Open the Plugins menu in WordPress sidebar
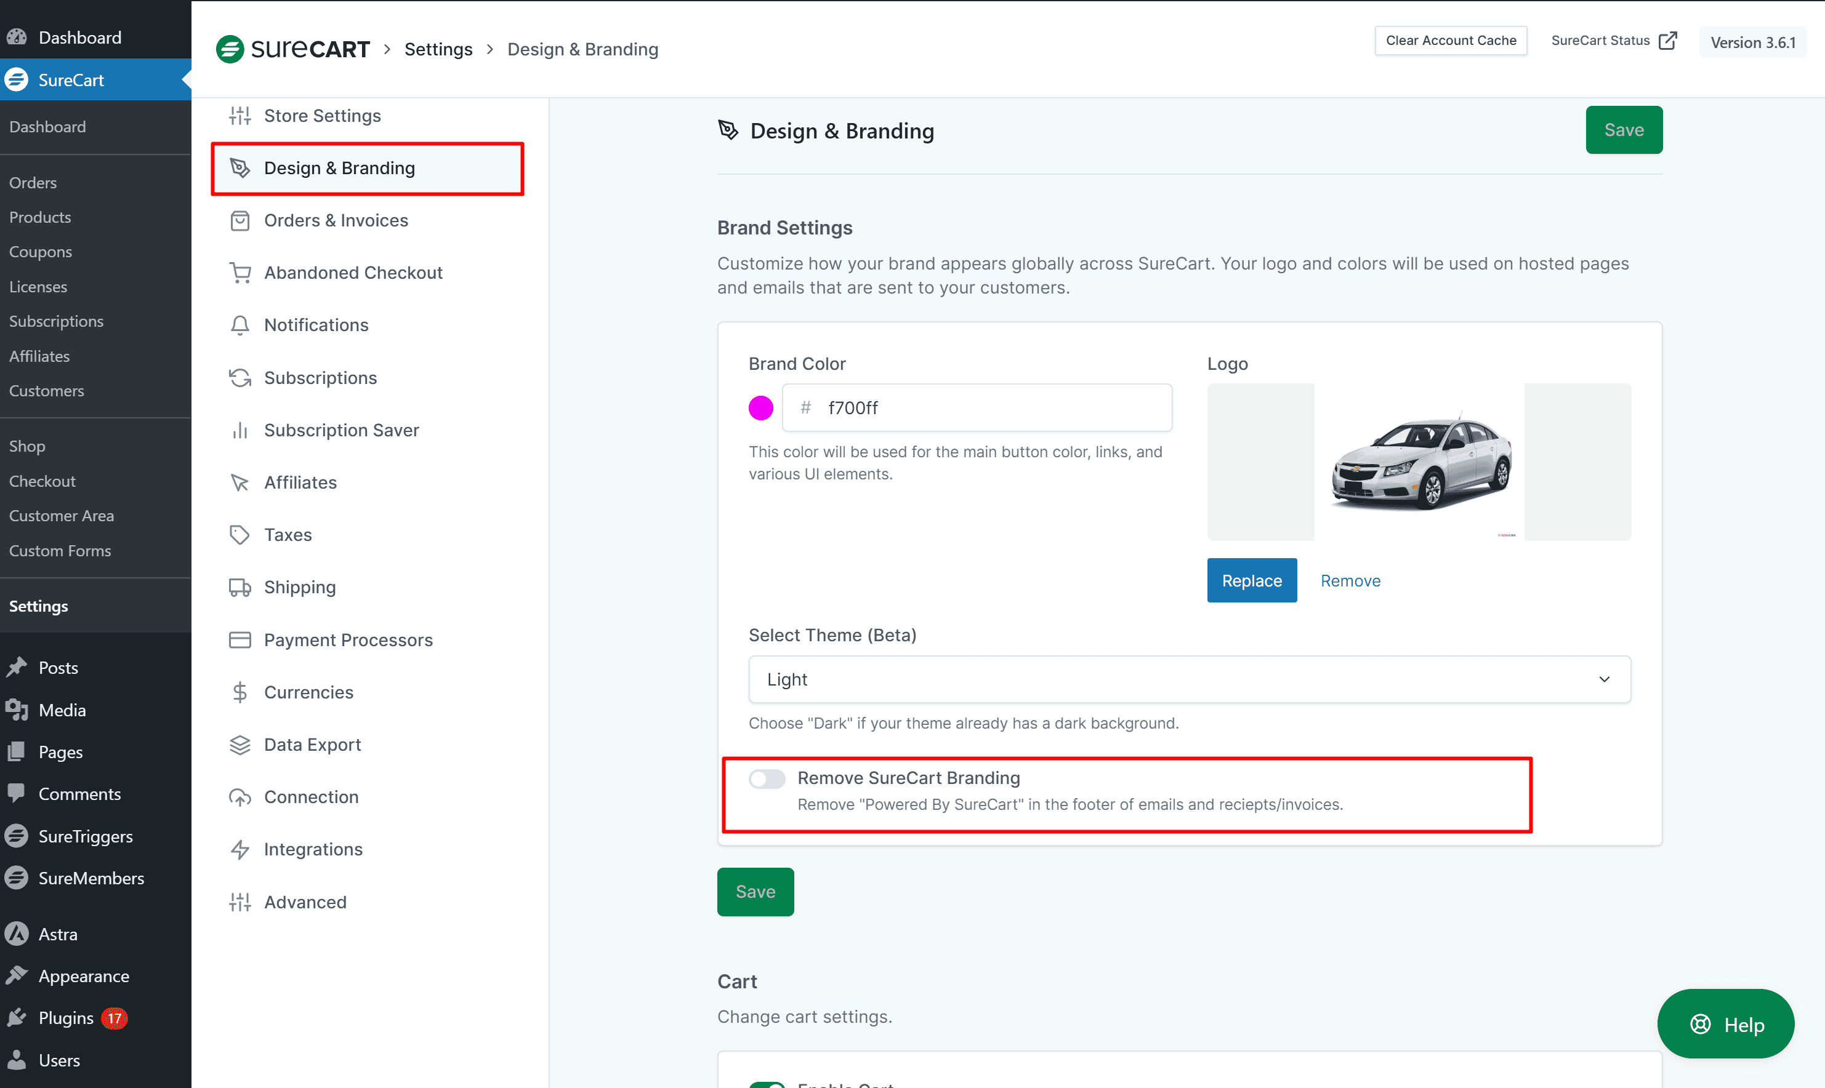This screenshot has height=1088, width=1825. click(66, 1018)
